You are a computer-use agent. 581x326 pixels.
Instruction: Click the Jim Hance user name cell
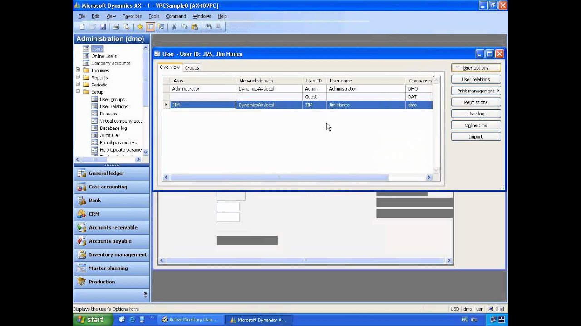point(366,105)
